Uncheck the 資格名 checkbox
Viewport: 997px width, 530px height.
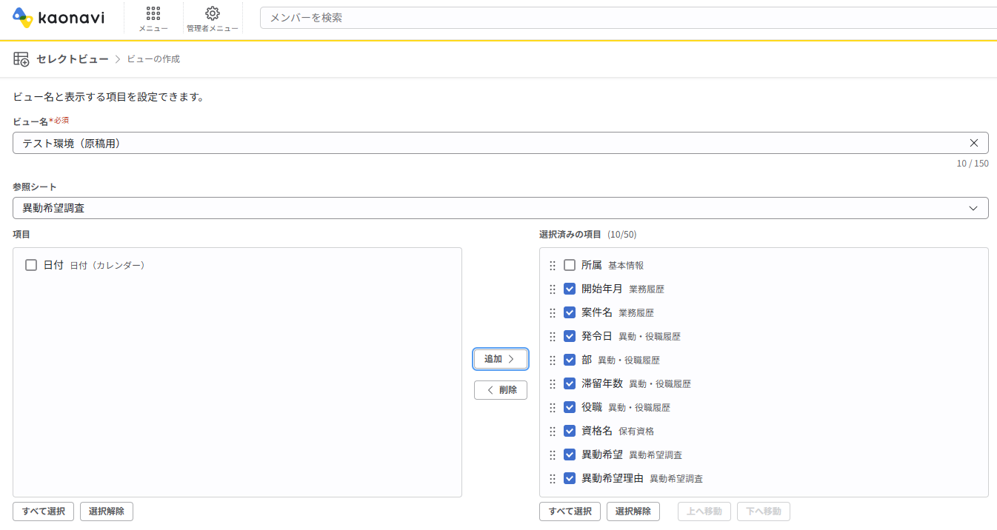click(570, 431)
